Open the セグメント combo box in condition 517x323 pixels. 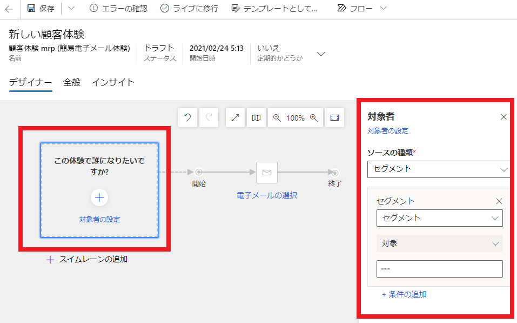(x=439, y=218)
